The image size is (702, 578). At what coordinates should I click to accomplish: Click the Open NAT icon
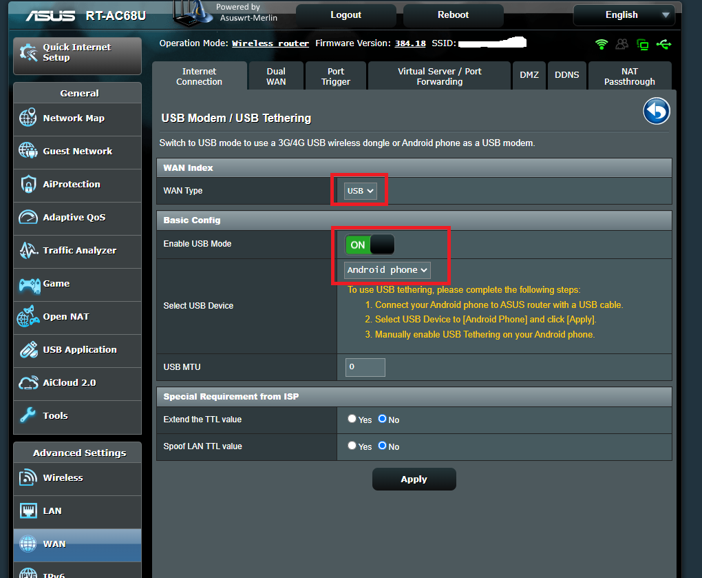coord(28,317)
